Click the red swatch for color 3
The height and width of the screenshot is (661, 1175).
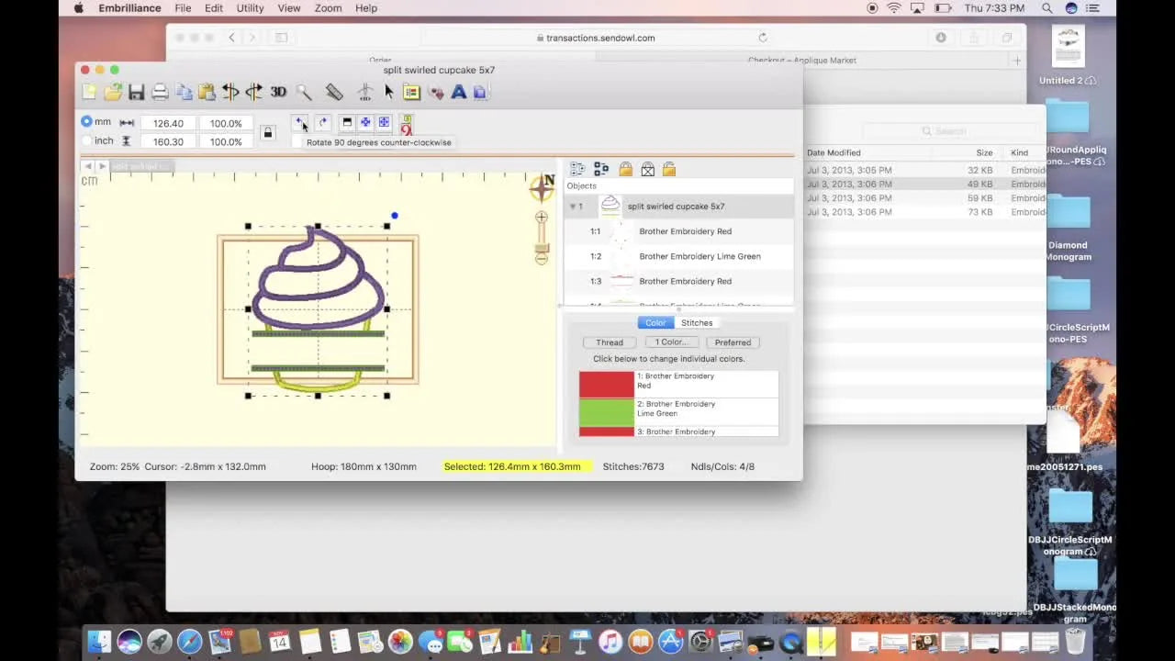pyautogui.click(x=606, y=431)
